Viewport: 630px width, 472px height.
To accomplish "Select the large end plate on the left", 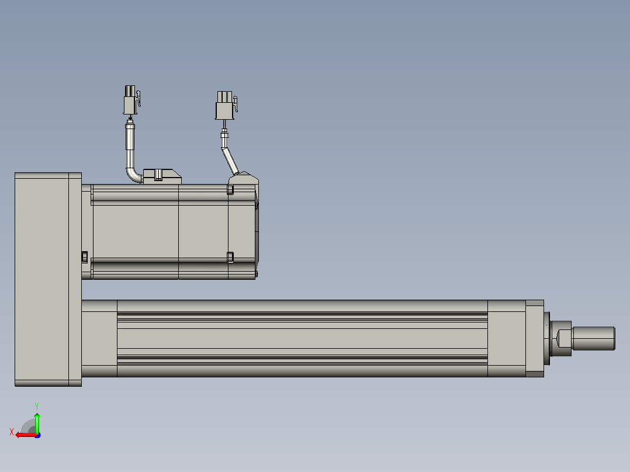I will click(48, 280).
